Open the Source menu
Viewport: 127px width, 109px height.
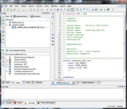[x=31, y=6]
